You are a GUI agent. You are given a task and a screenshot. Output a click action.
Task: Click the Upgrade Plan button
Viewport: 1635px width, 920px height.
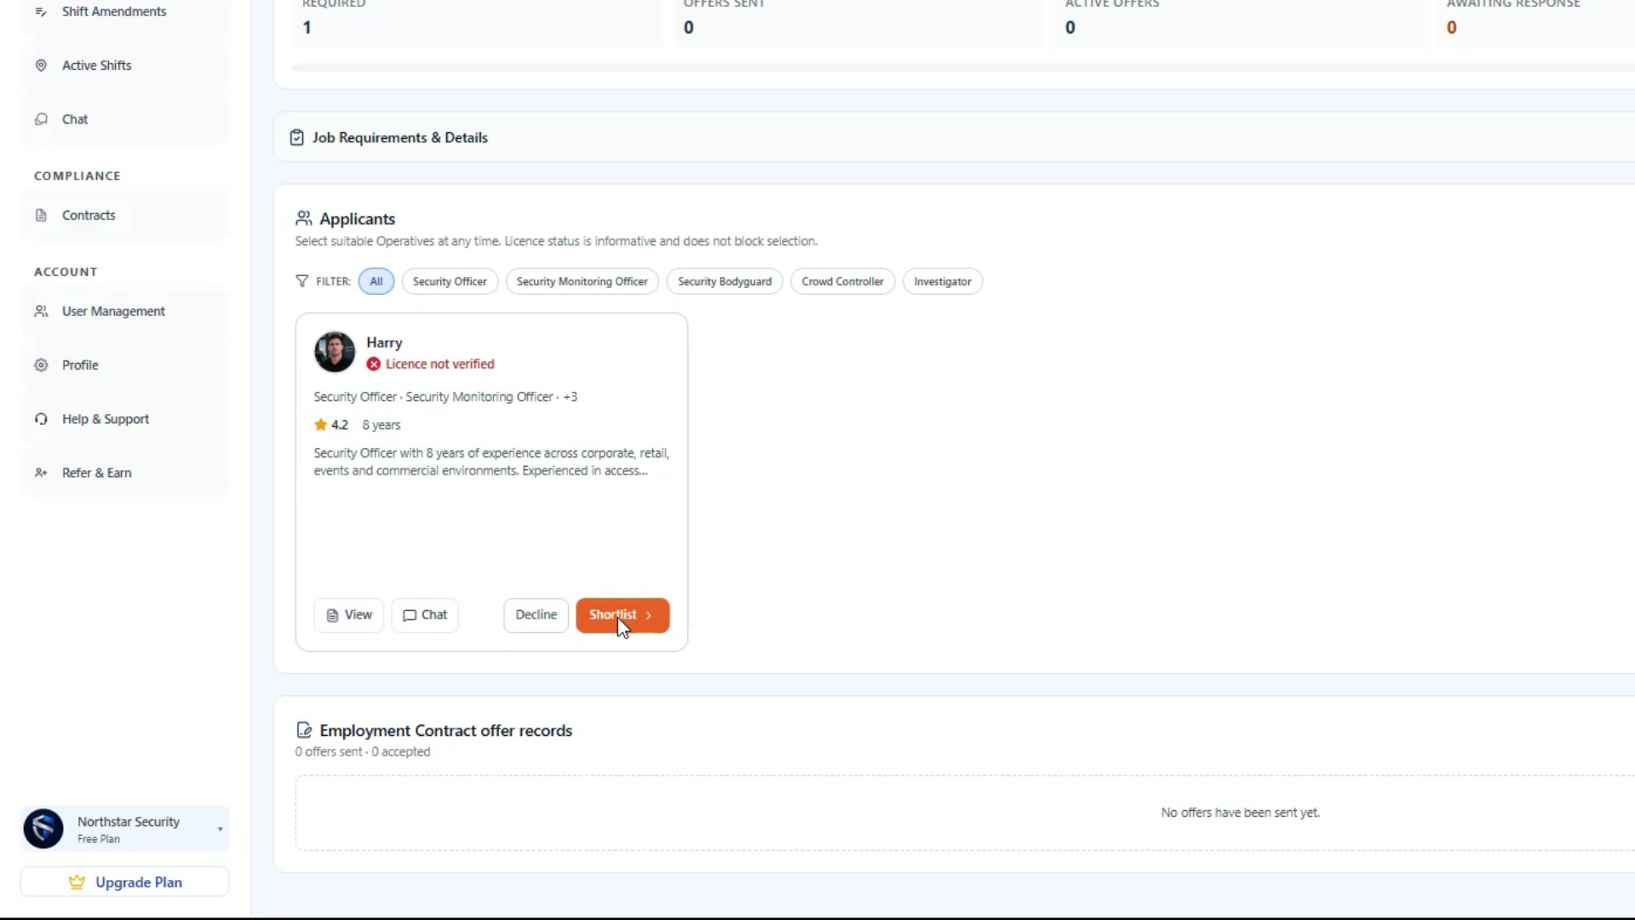[x=124, y=883]
